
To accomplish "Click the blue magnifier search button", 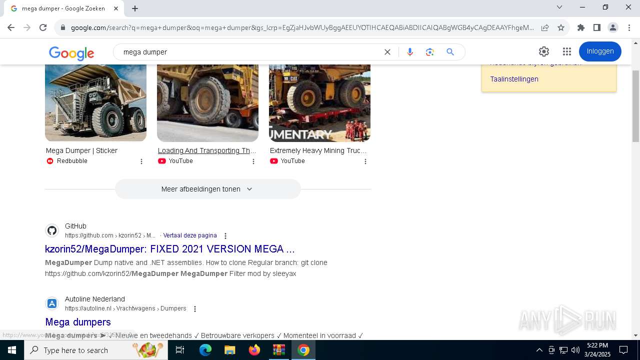I will click(450, 52).
